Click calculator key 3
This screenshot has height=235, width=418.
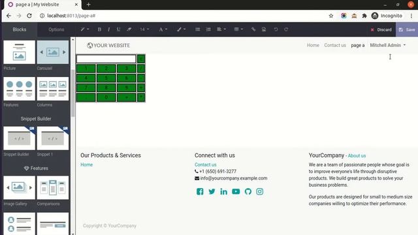[126, 69]
